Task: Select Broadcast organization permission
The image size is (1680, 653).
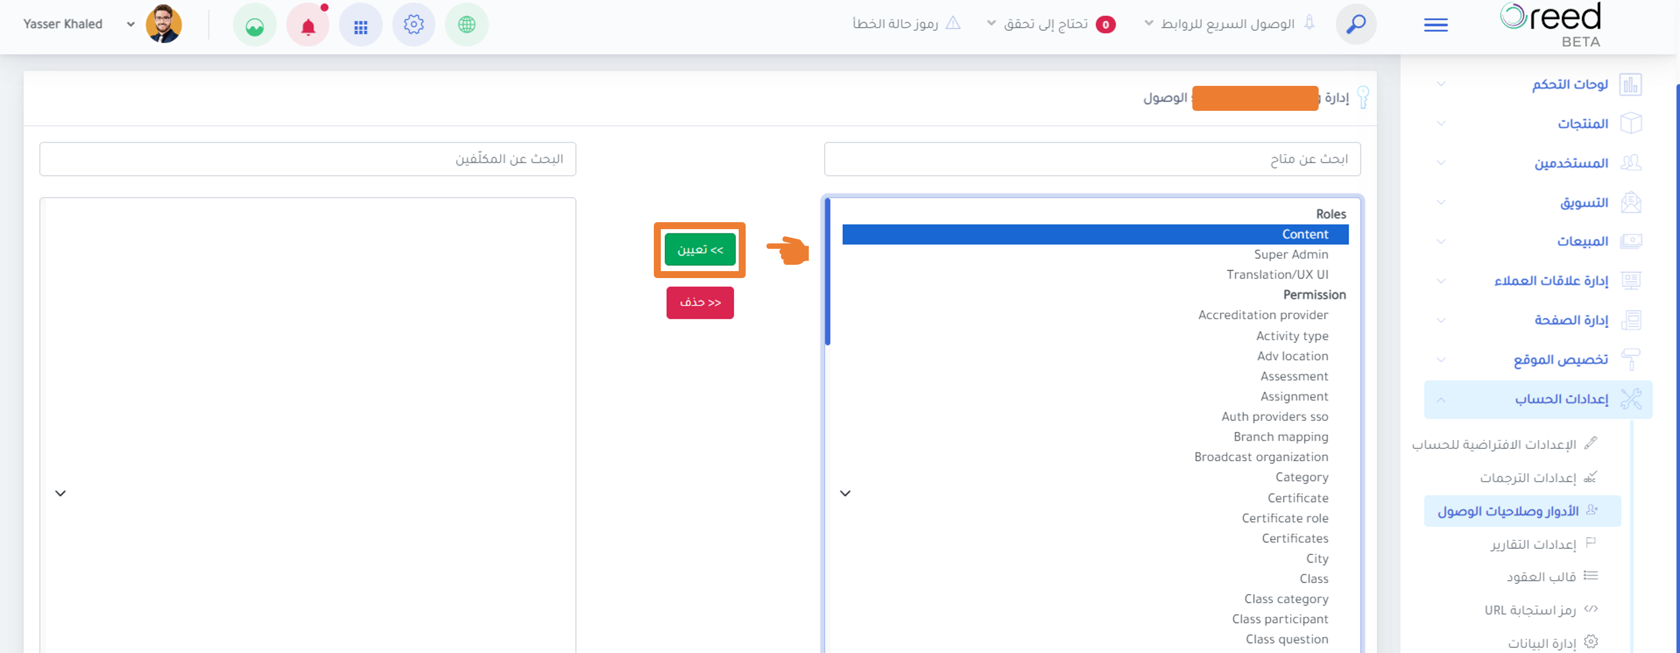Action: pos(1095,457)
